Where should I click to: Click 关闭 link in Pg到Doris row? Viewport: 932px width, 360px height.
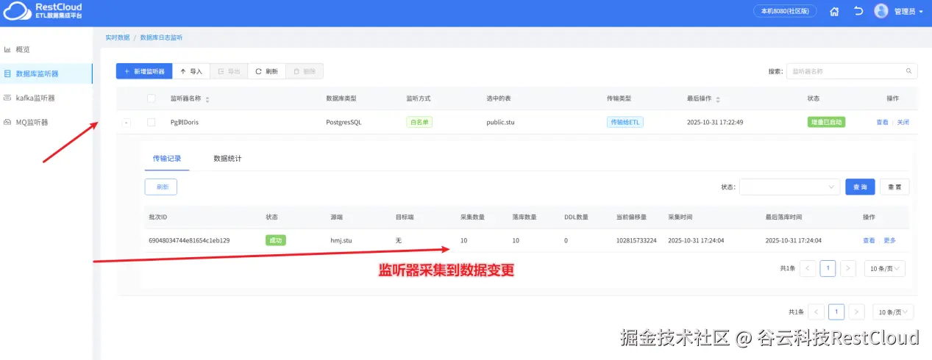(903, 122)
